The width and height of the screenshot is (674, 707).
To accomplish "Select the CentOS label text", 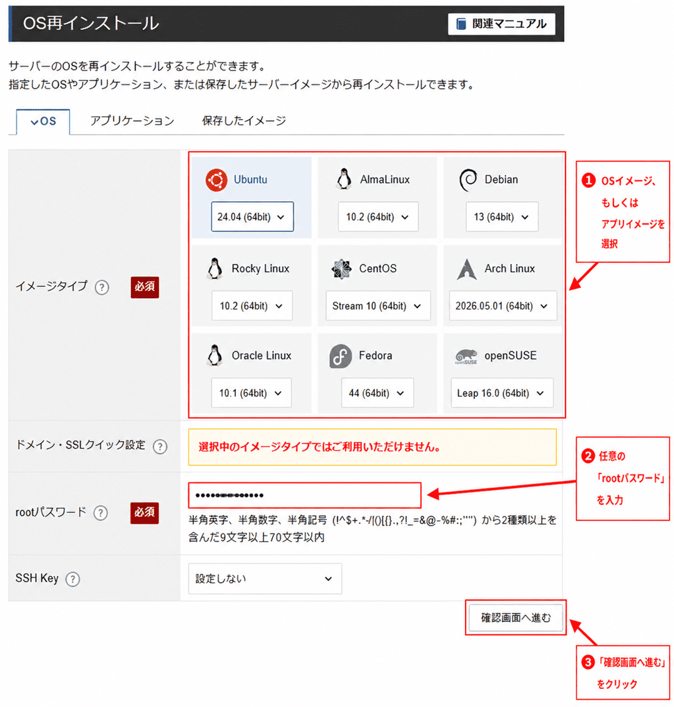I will pyautogui.click(x=378, y=268).
